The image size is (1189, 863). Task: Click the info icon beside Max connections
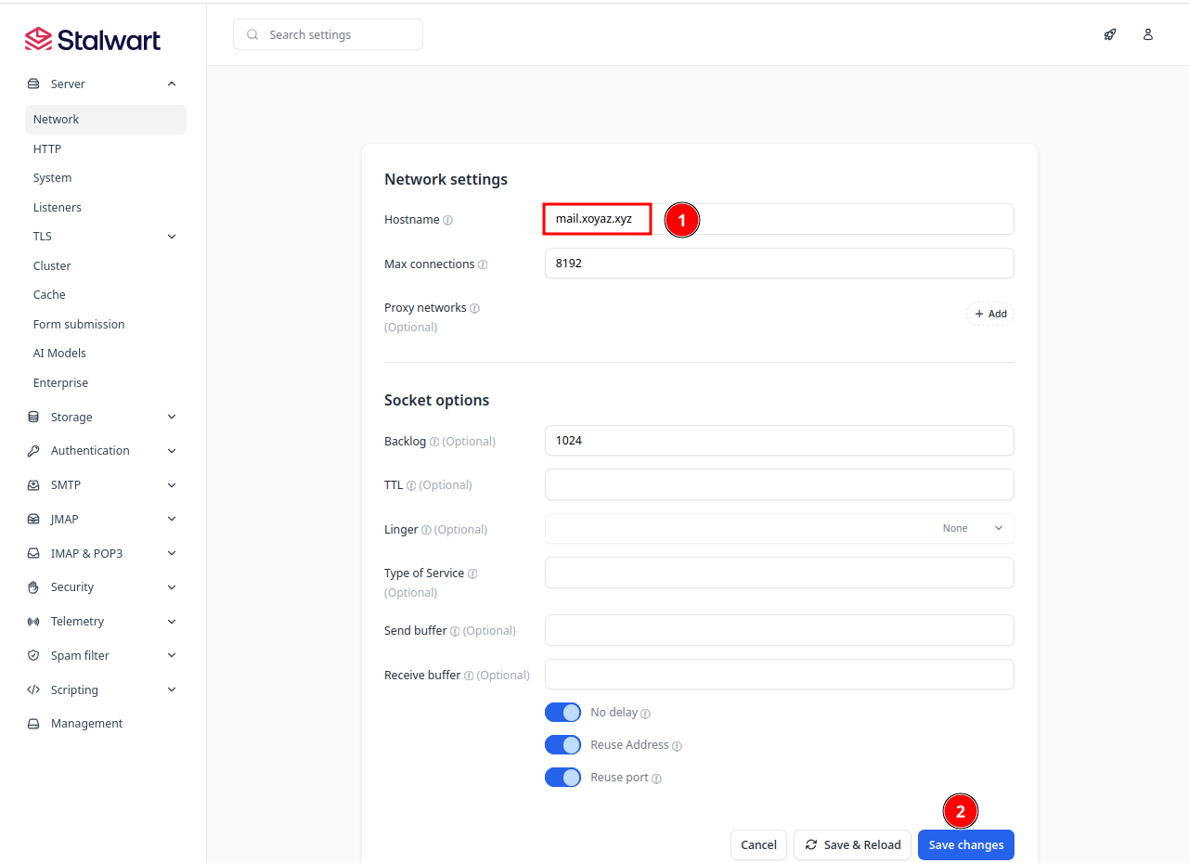click(483, 264)
